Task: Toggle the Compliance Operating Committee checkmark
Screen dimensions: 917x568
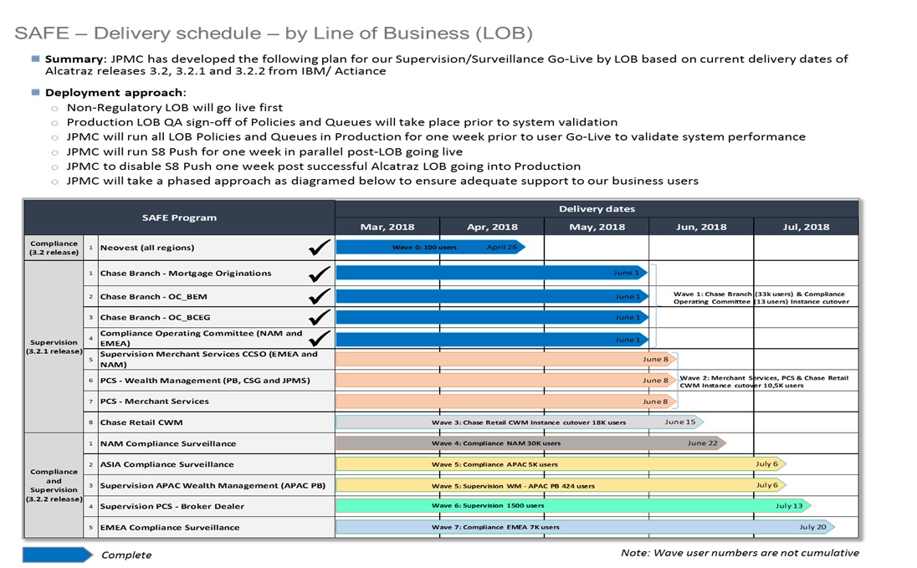Action: coord(320,338)
